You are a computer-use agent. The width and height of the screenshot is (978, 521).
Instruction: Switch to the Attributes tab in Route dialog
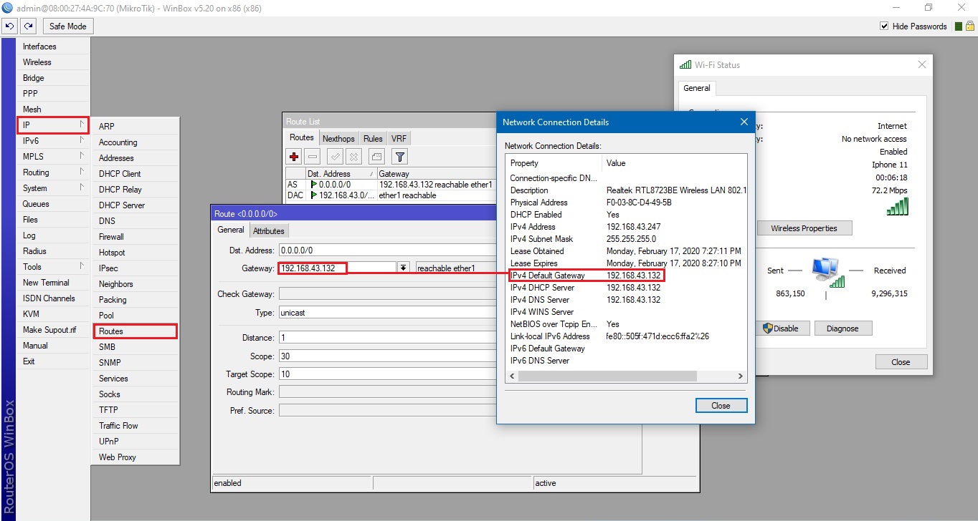269,230
